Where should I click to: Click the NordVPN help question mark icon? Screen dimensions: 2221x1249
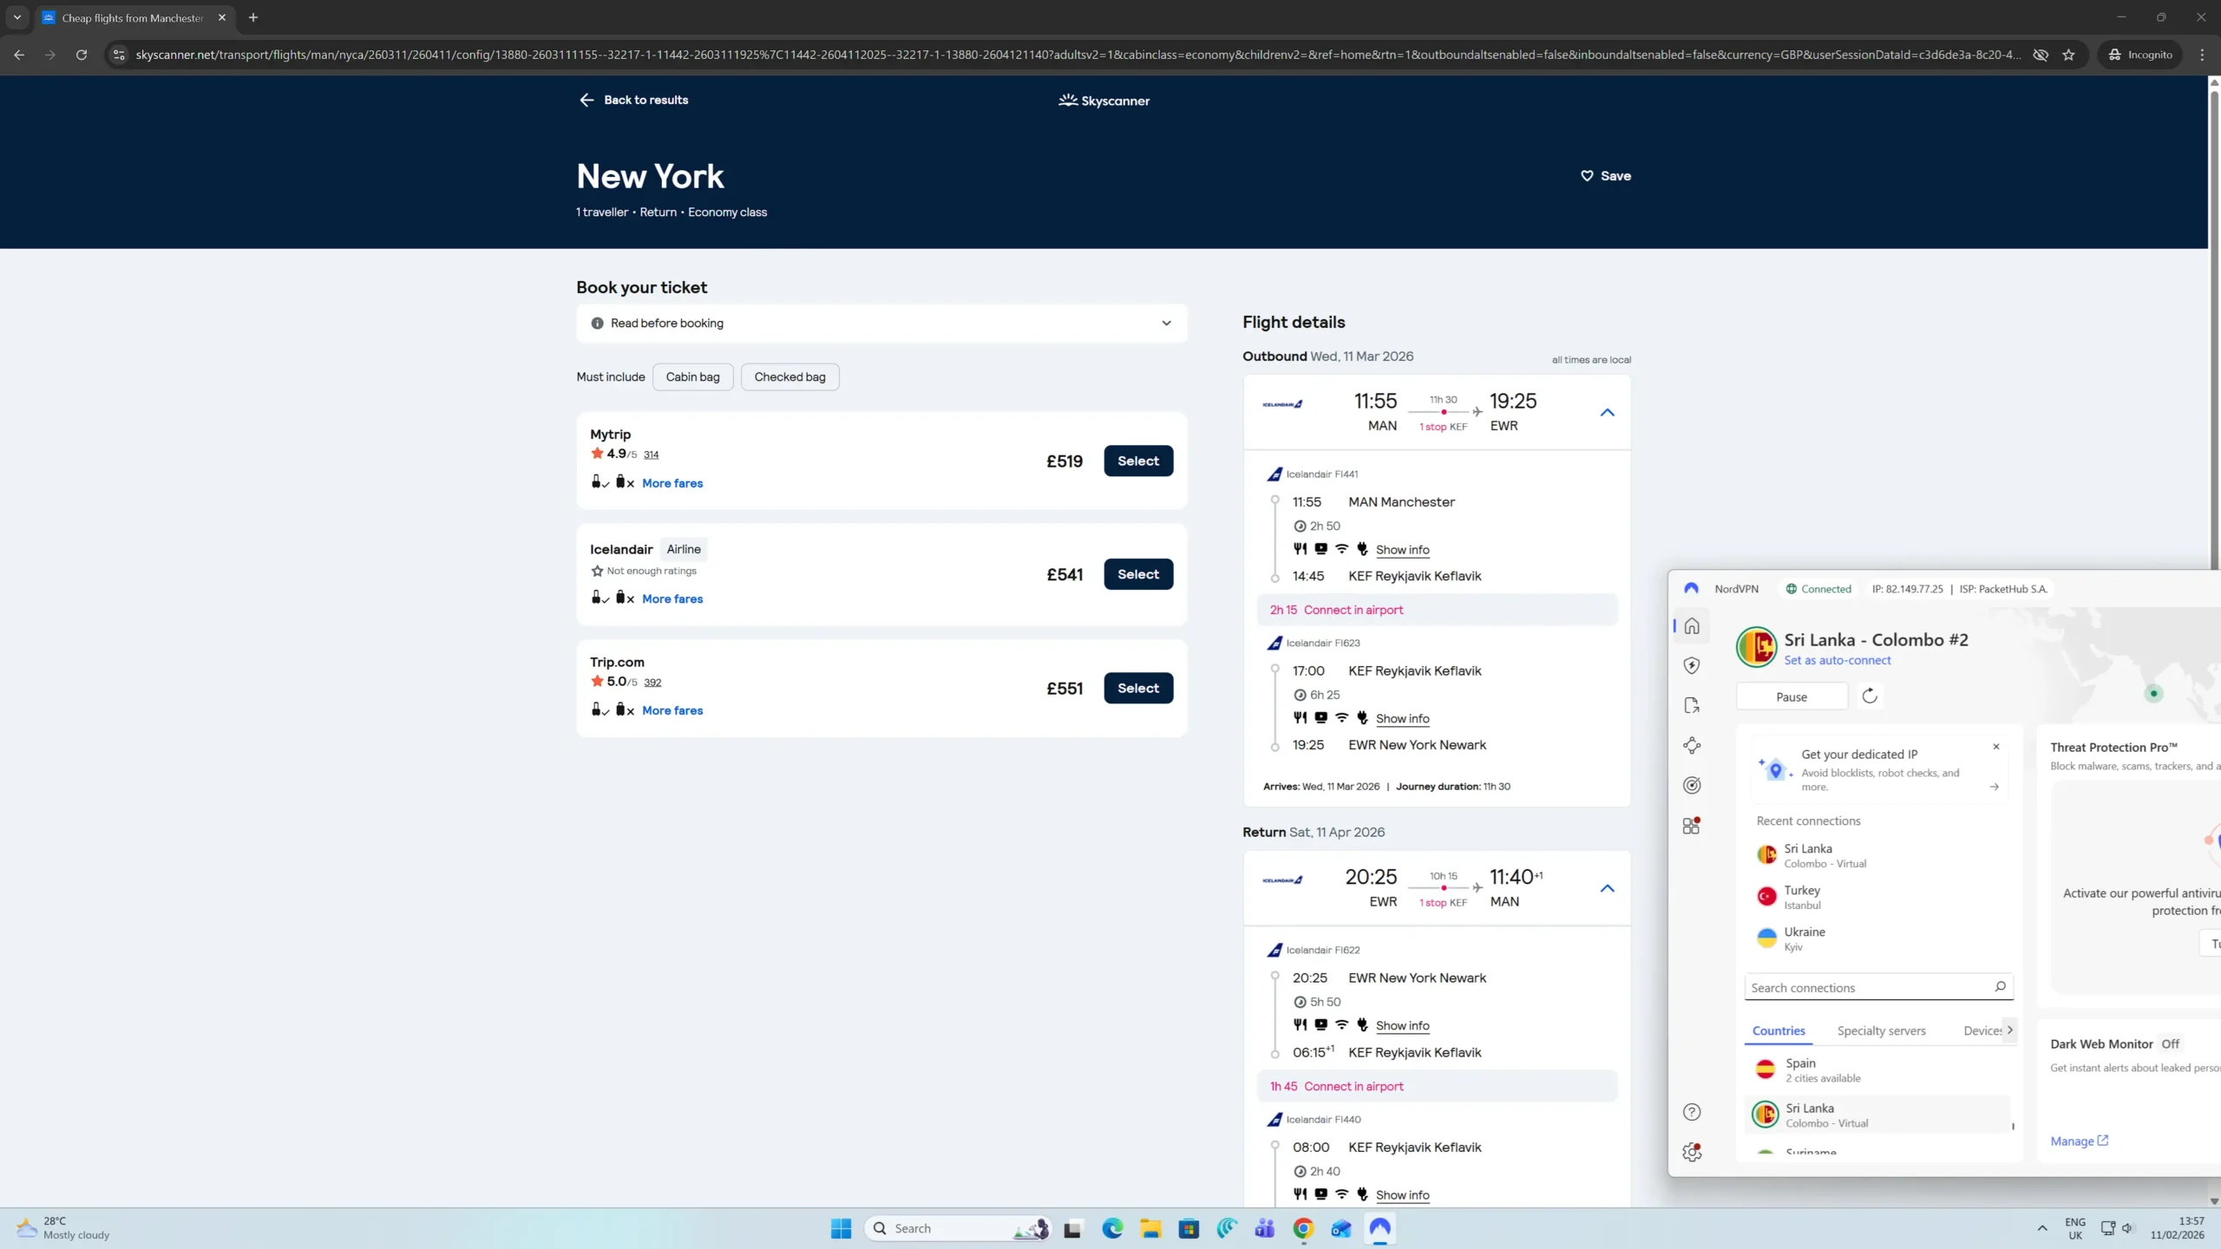pos(1692,1112)
